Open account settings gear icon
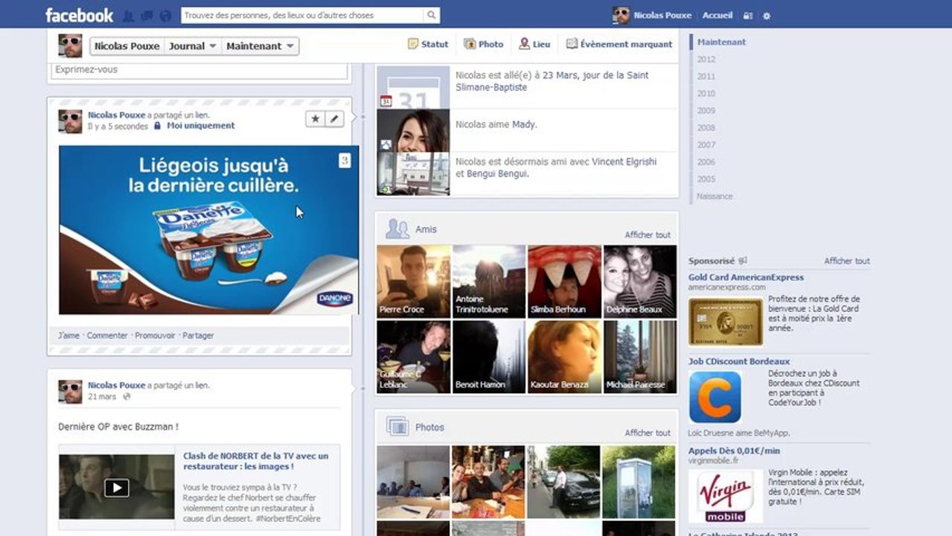952x536 pixels. tap(767, 16)
